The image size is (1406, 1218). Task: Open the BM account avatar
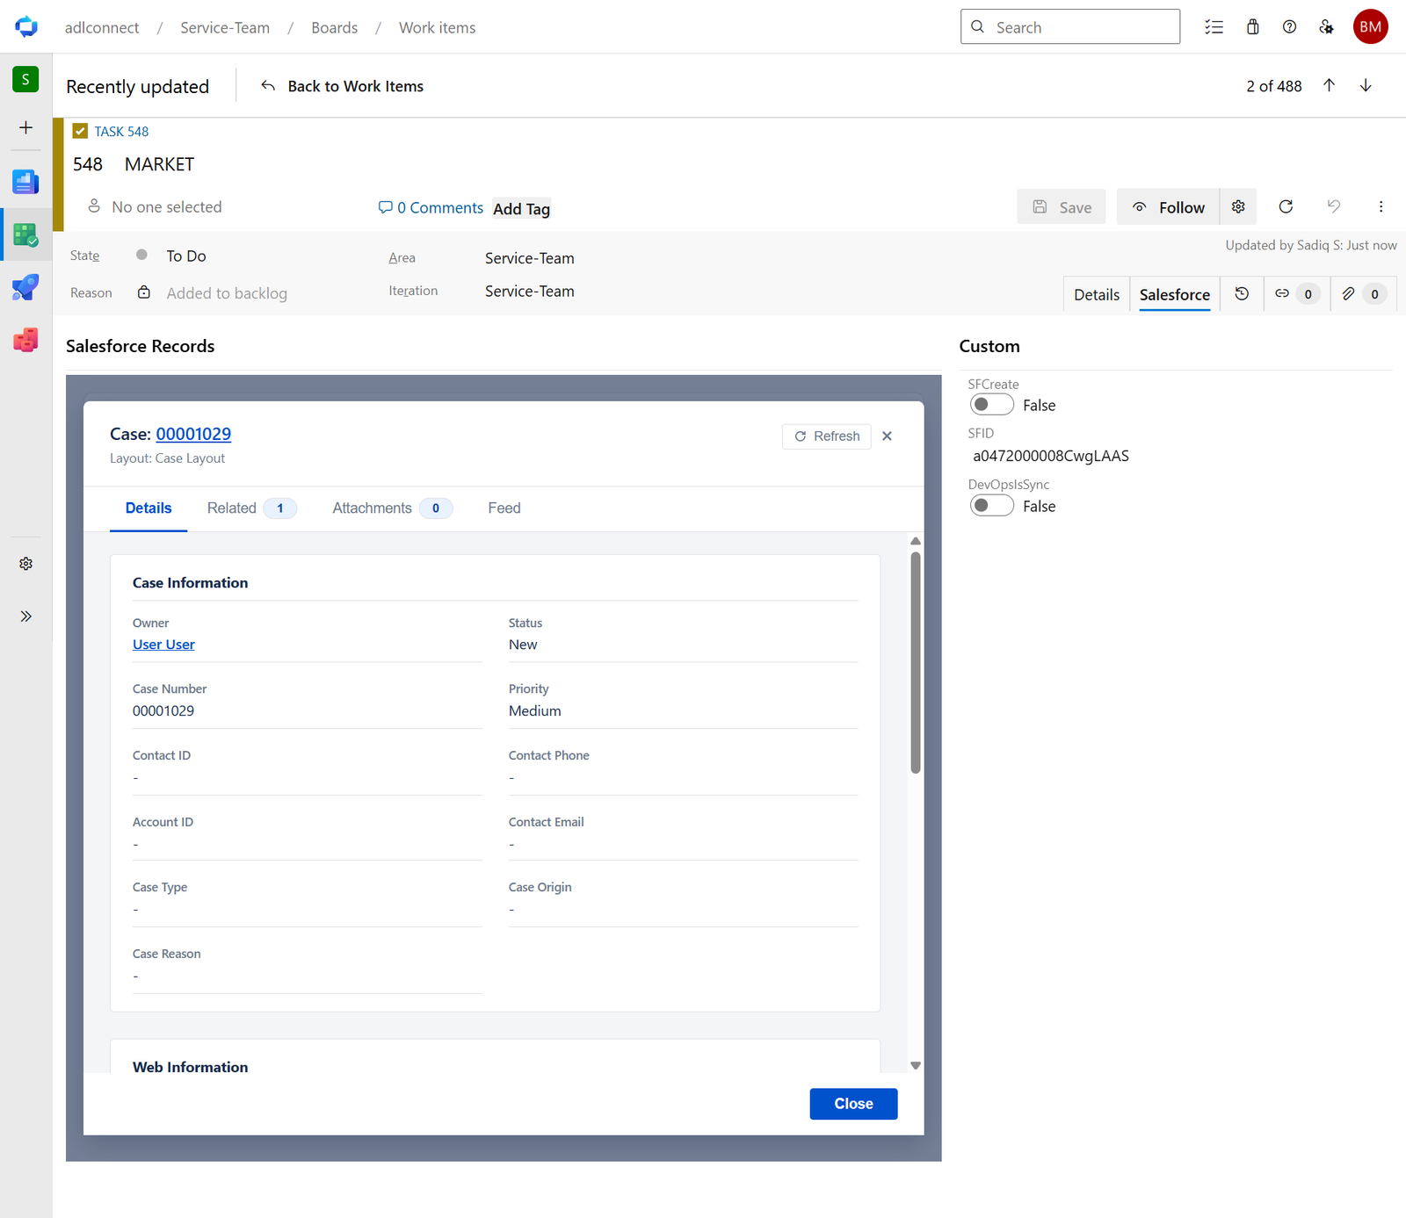pyautogui.click(x=1370, y=26)
